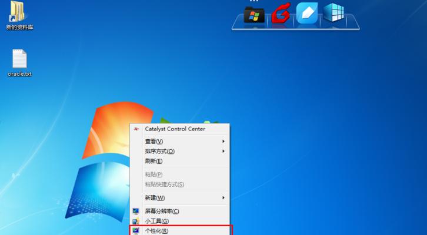Expand the 排序方式(O) submenu
Viewport: 427px width, 235px height.
click(180, 151)
